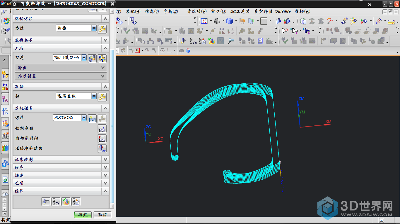This screenshot has width=400, height=224.
Task: Expand the 投影矢量 section
Action: click(105, 40)
